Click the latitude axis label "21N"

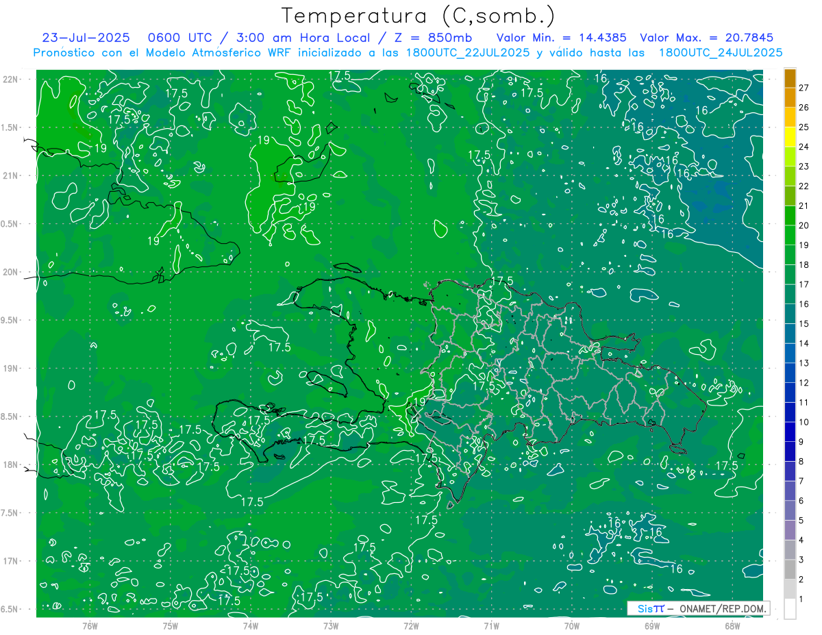(11, 175)
